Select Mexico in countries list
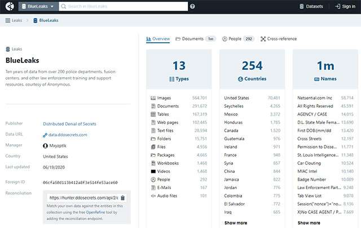The height and width of the screenshot is (228, 361). pos(252,114)
